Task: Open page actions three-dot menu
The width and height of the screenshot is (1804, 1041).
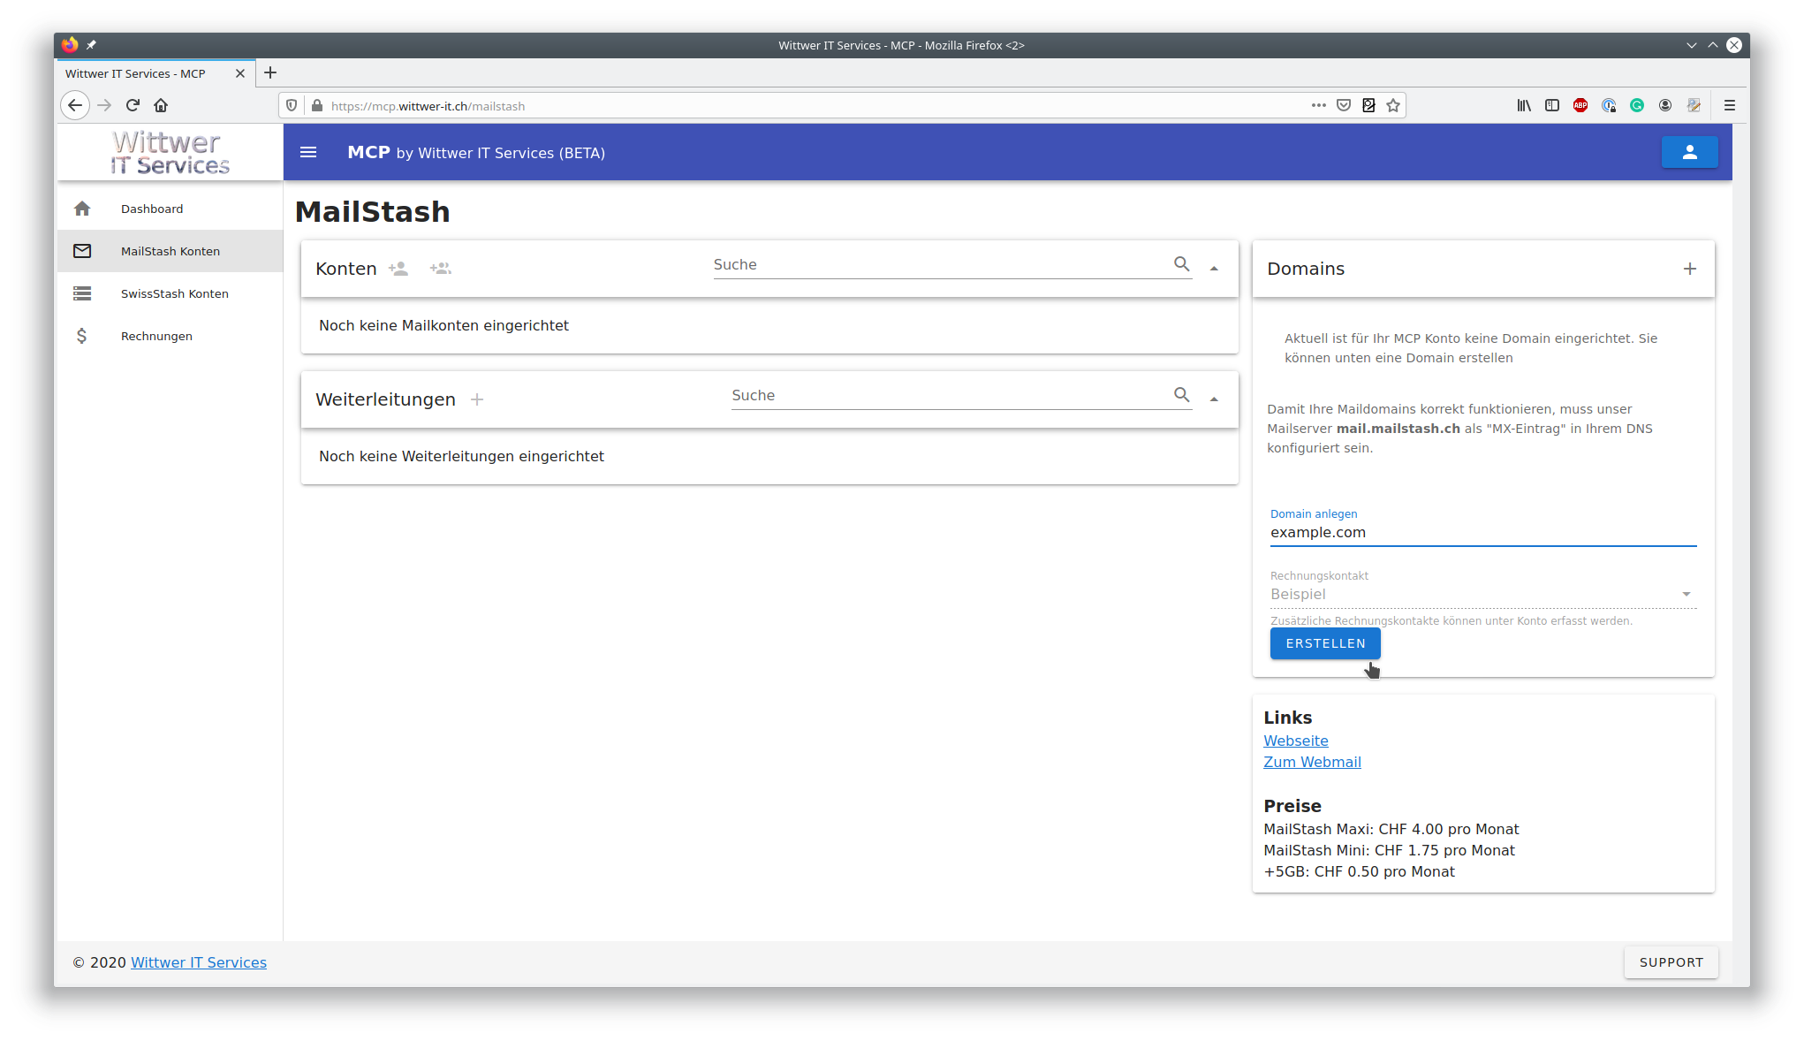Action: tap(1318, 105)
